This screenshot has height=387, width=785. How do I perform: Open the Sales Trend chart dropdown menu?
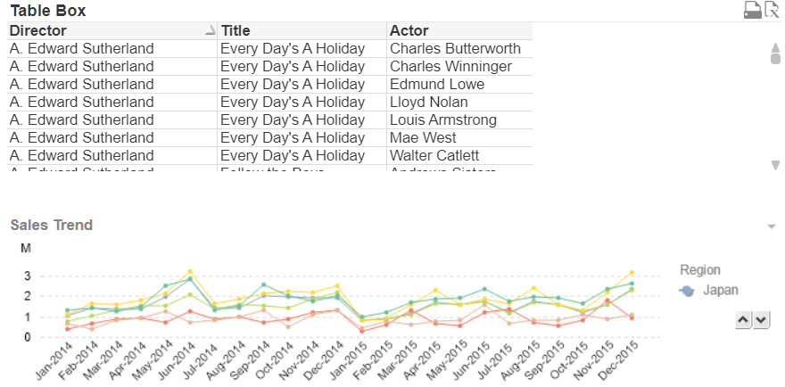(x=772, y=226)
